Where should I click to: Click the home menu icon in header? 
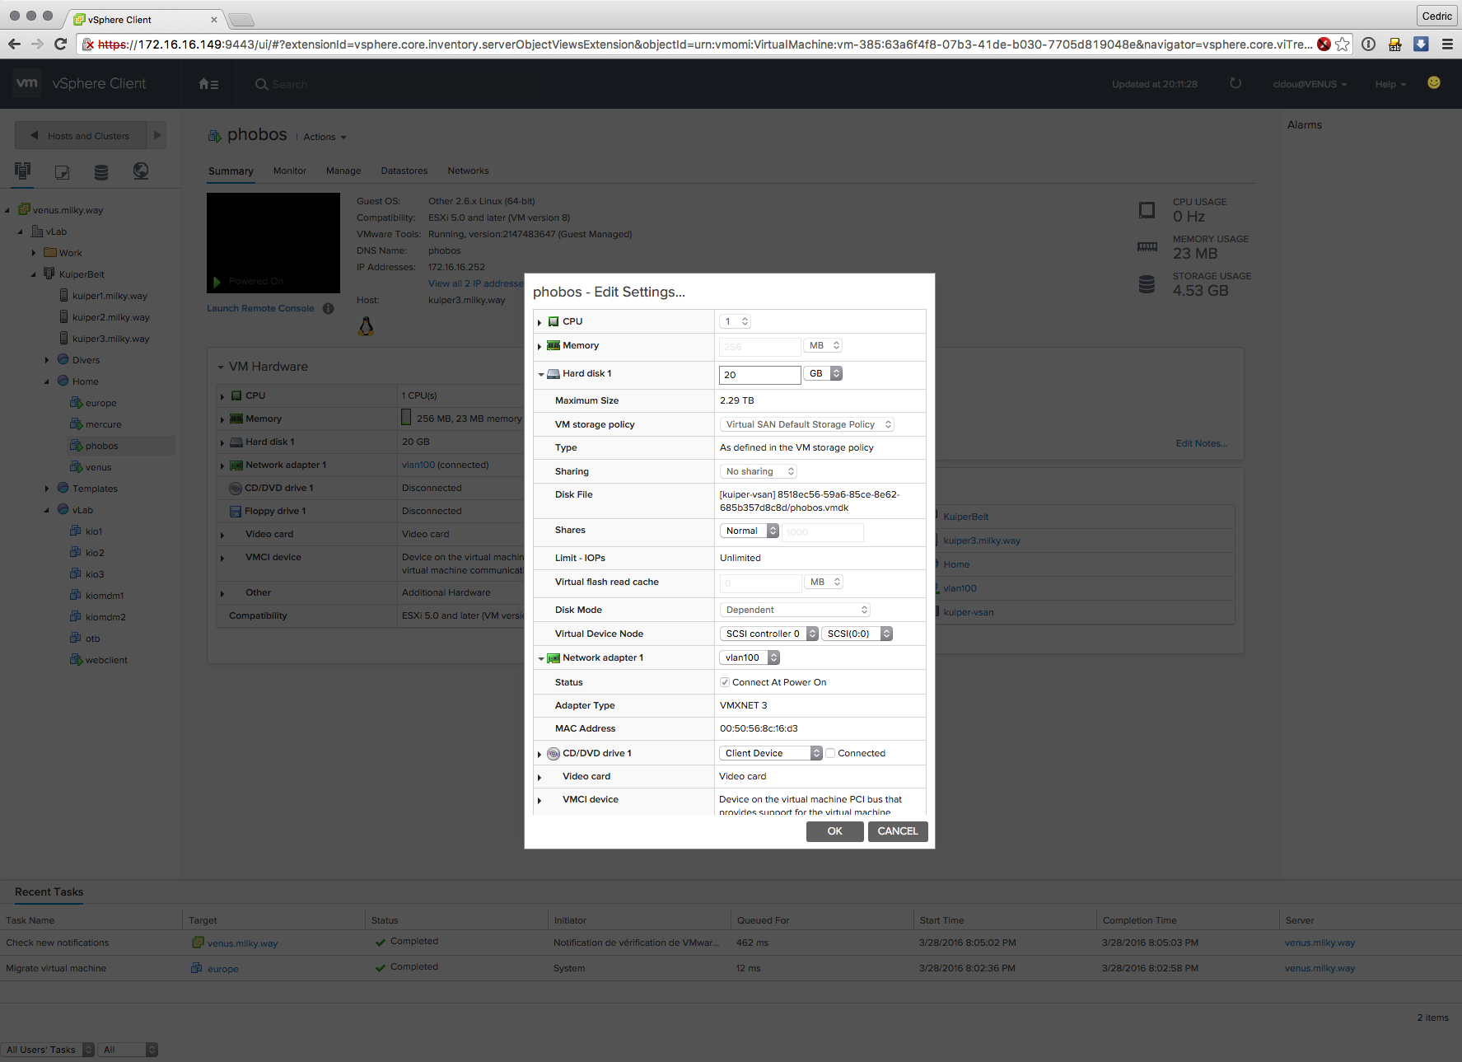[x=208, y=84]
